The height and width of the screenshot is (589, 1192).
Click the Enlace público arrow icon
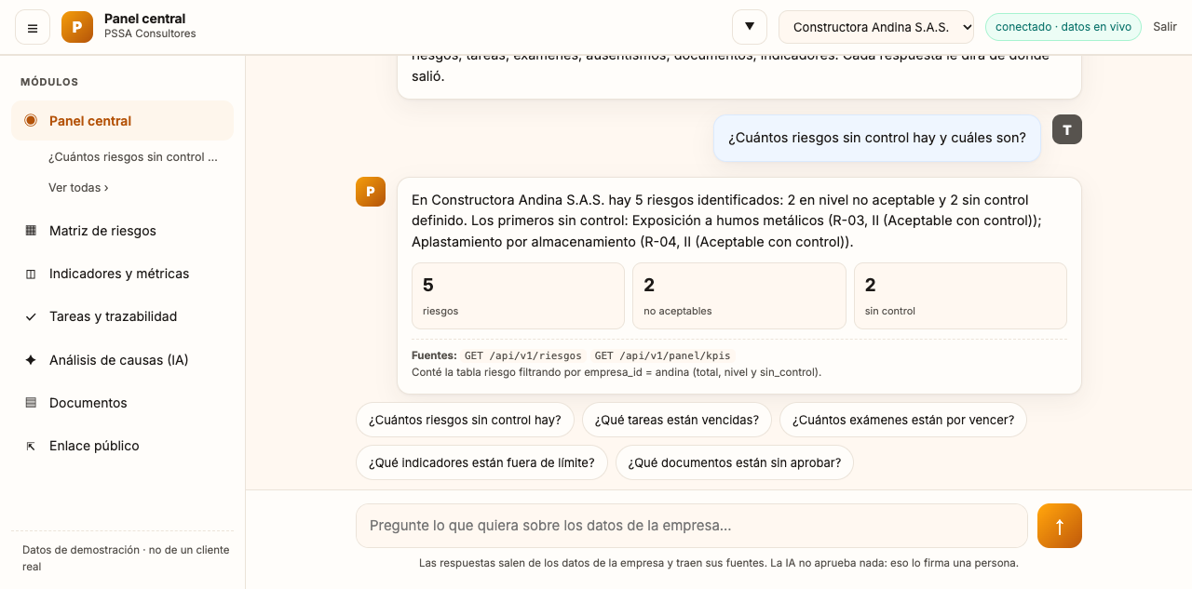click(31, 446)
